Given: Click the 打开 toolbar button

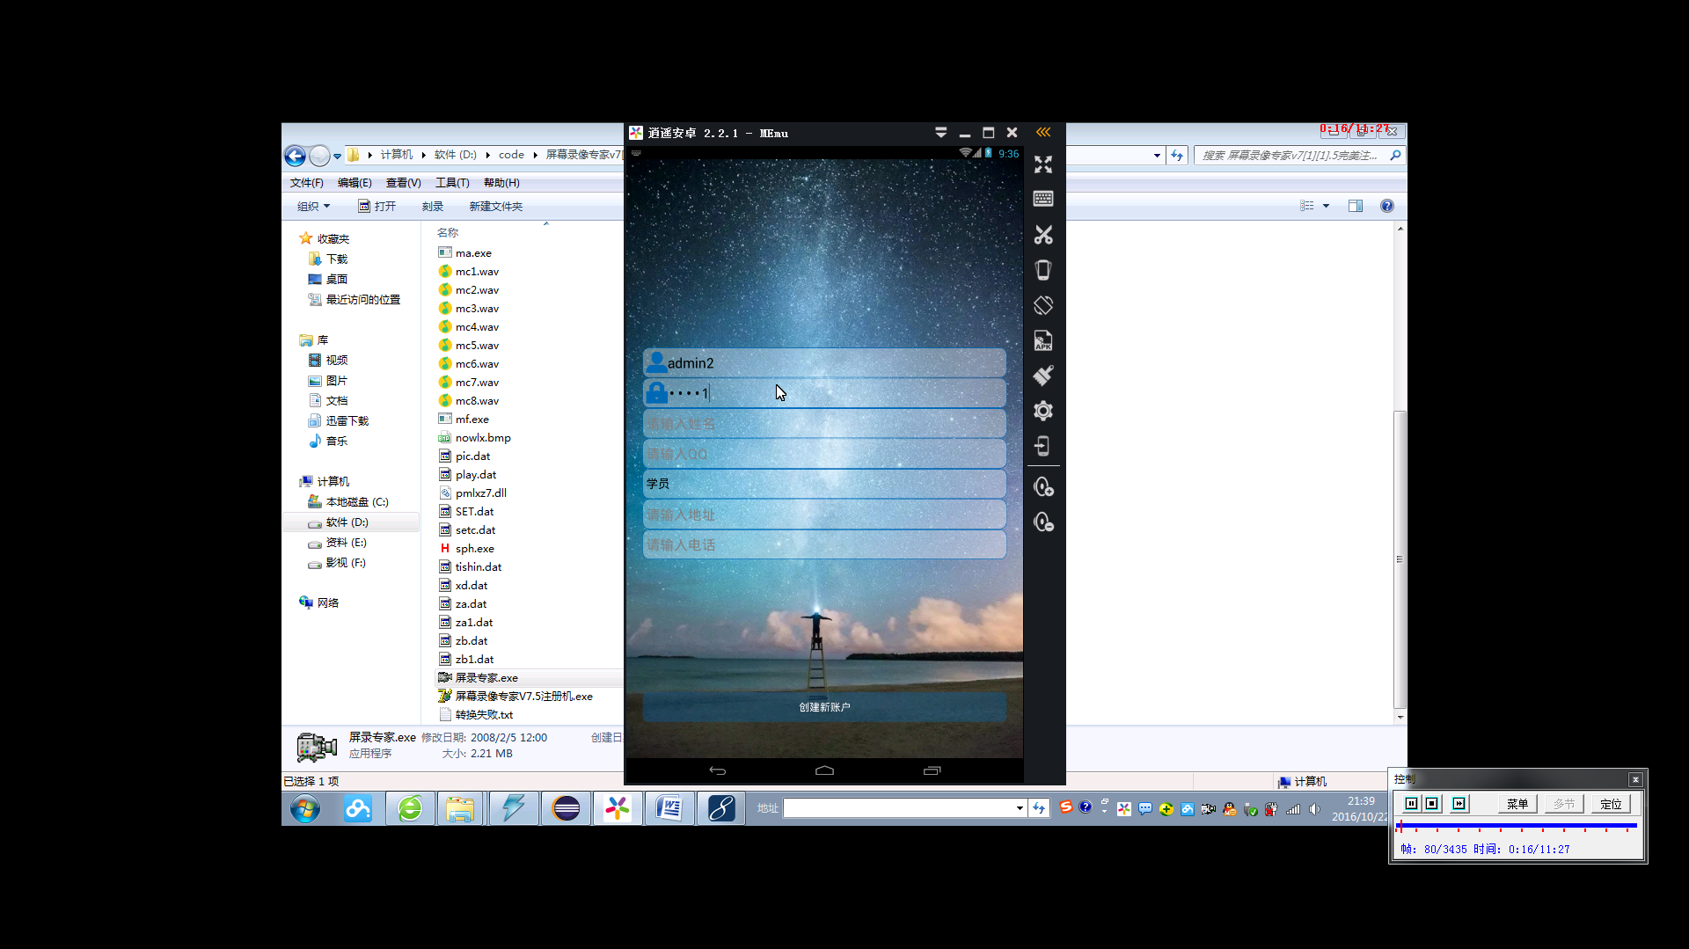Looking at the screenshot, I should click(377, 206).
